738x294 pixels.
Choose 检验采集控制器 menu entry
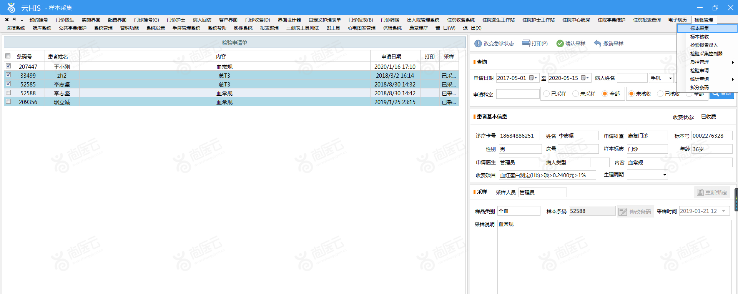point(706,54)
